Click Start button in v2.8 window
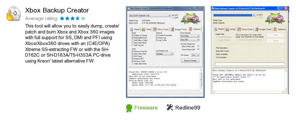Viewport: 296px width, 122px height. [276, 35]
